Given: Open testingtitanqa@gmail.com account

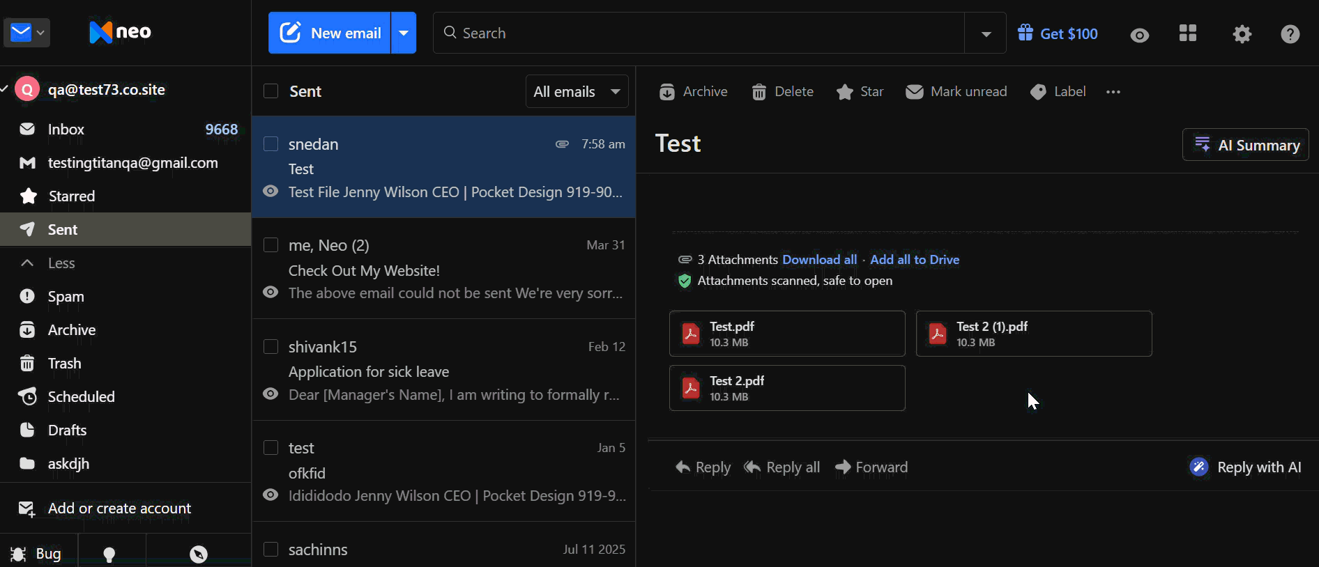Looking at the screenshot, I should click(x=125, y=163).
